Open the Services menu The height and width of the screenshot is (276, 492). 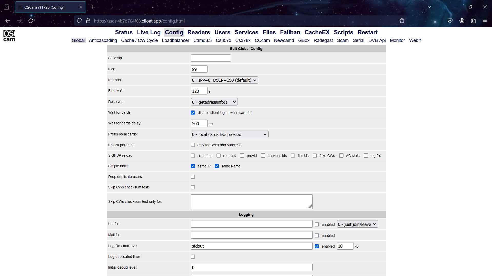[247, 32]
